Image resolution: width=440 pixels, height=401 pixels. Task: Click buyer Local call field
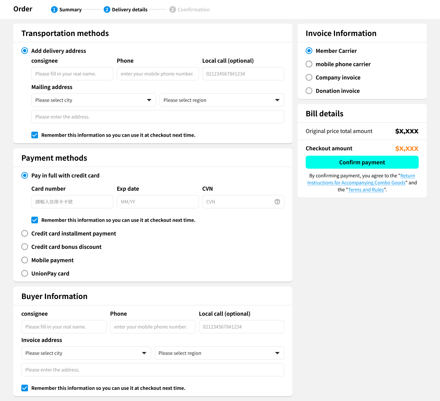coord(242,327)
